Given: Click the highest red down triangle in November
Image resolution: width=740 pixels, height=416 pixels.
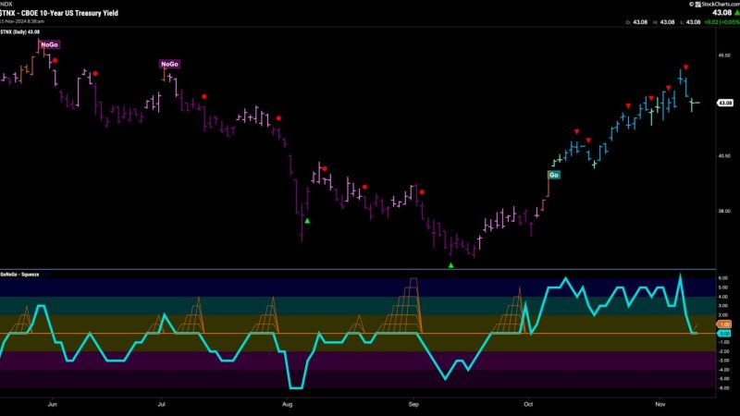Looking at the screenshot, I should tap(685, 67).
